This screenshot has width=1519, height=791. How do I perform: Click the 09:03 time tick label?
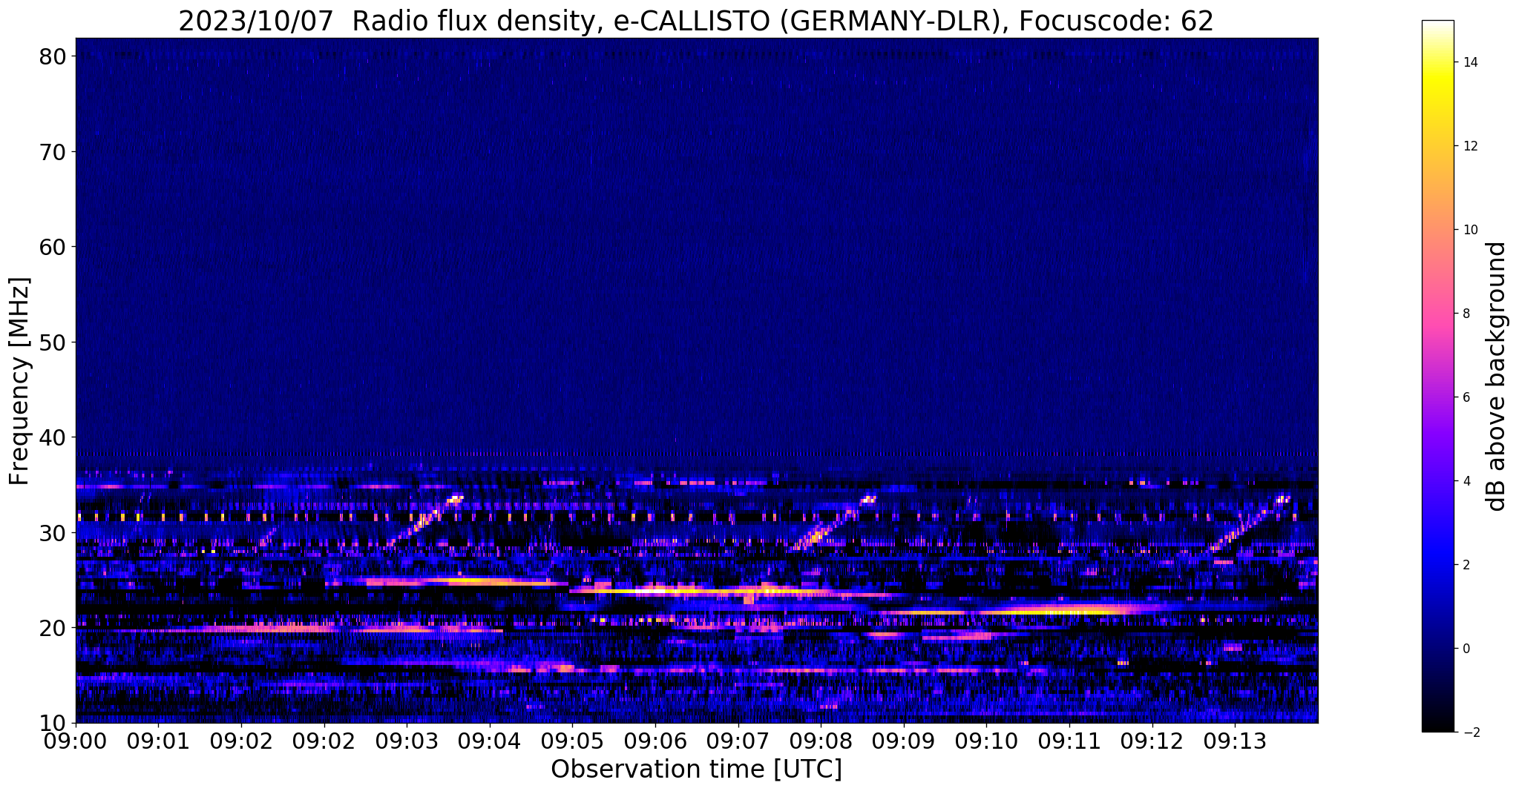point(407,740)
